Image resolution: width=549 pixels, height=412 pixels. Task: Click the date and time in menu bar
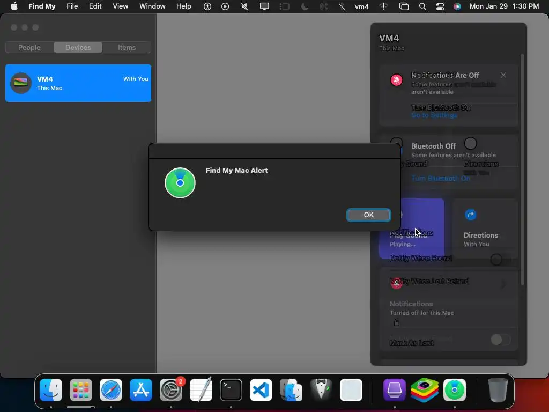point(504,6)
